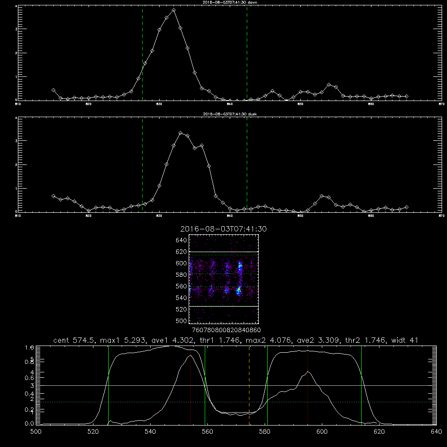Click x-axis label 870 of the dawn plot

(442, 104)
